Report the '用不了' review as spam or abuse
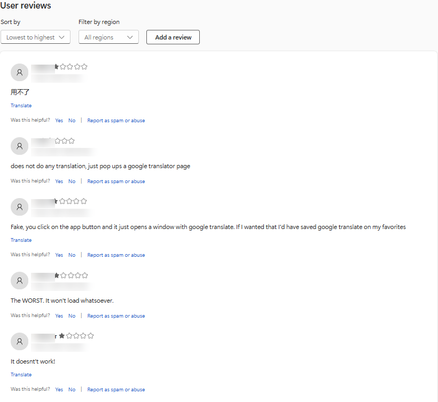The image size is (438, 402). (116, 121)
